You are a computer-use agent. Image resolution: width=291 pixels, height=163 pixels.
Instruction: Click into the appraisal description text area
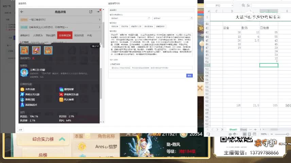151,45
